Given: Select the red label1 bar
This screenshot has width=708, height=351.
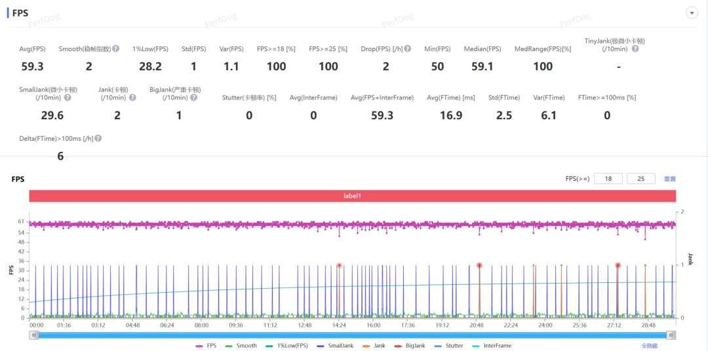Looking at the screenshot, I should [x=352, y=196].
